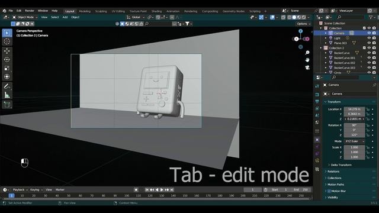Open the Output properties tab icon
The height and width of the screenshot is (213, 379).
pyautogui.click(x=317, y=101)
